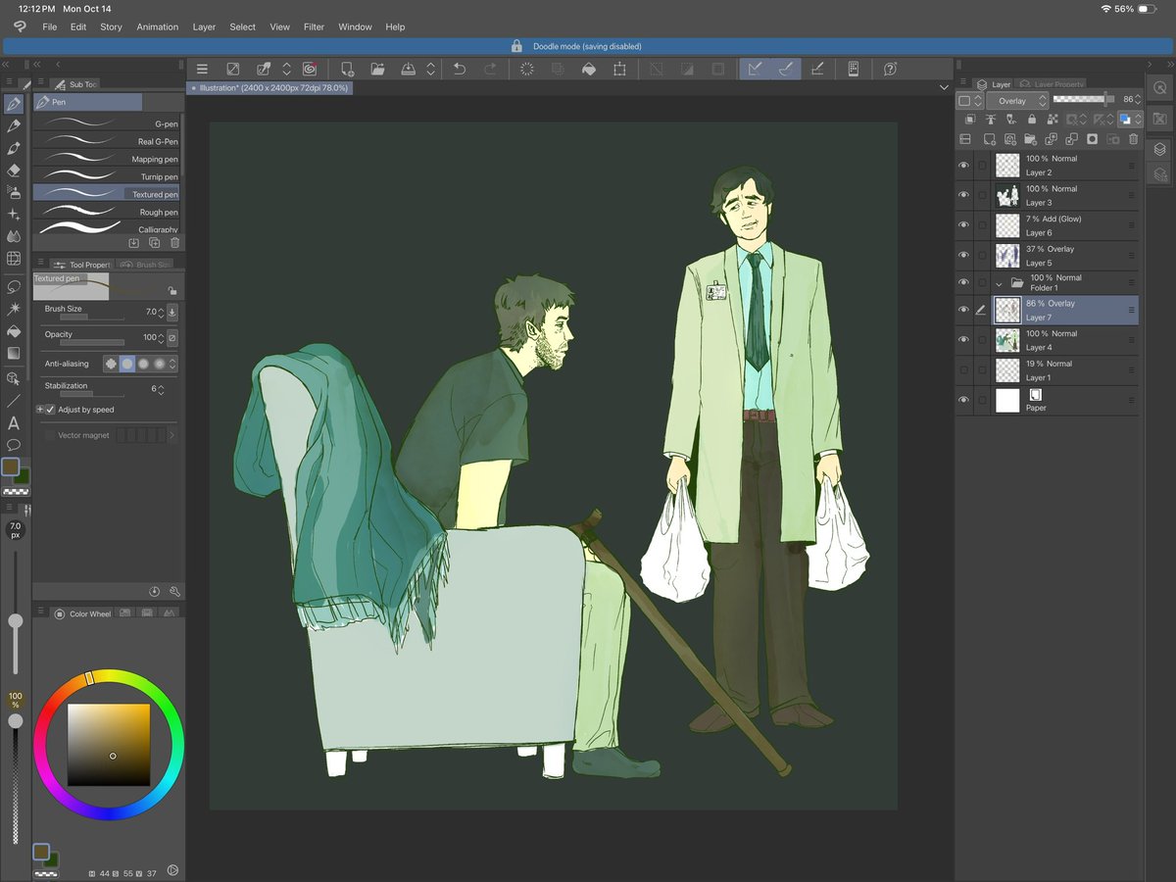The height and width of the screenshot is (882, 1176).
Task: Open the Animation menu
Action: click(158, 26)
